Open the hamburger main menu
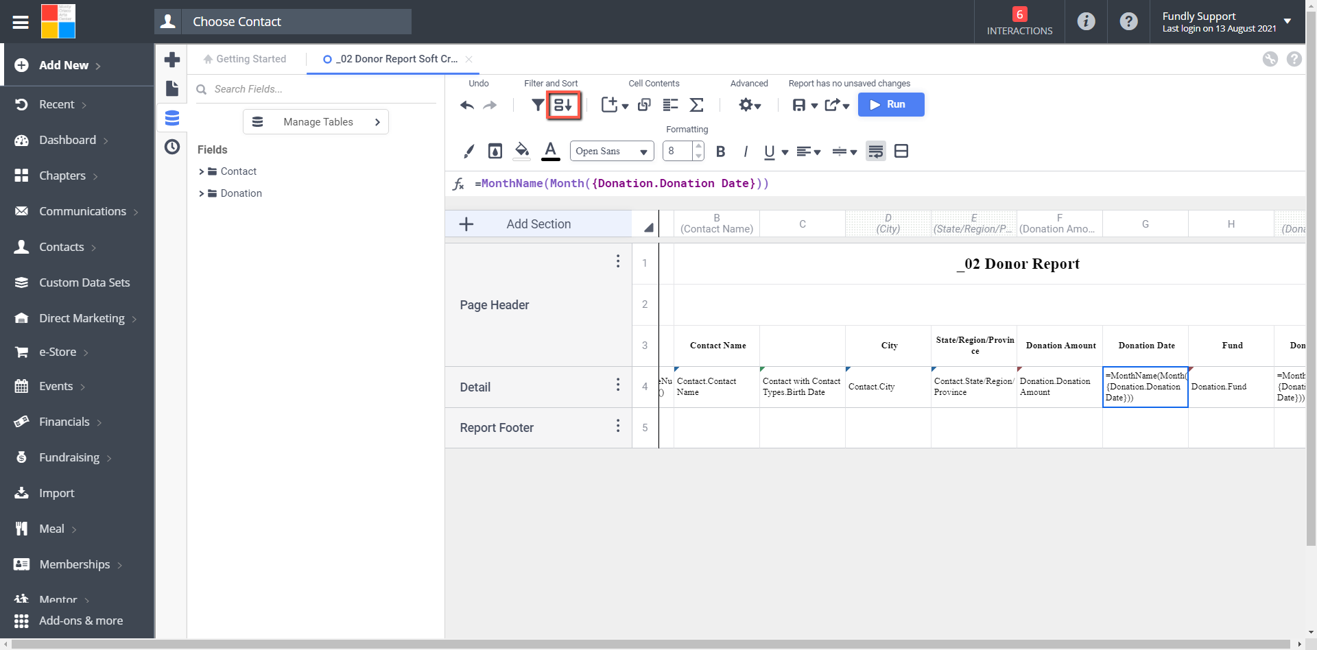The width and height of the screenshot is (1317, 650). click(x=21, y=22)
